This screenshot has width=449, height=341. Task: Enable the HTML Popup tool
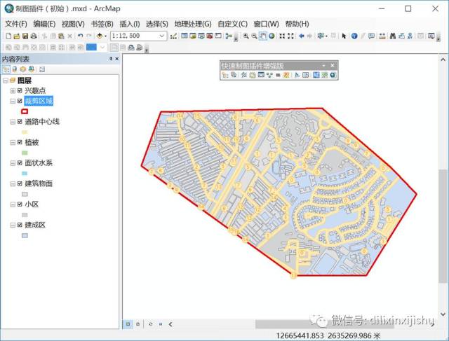coord(371,36)
